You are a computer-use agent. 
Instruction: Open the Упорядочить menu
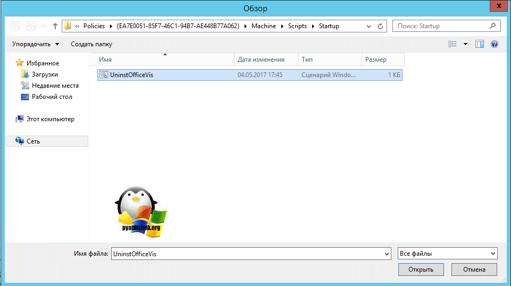(36, 44)
